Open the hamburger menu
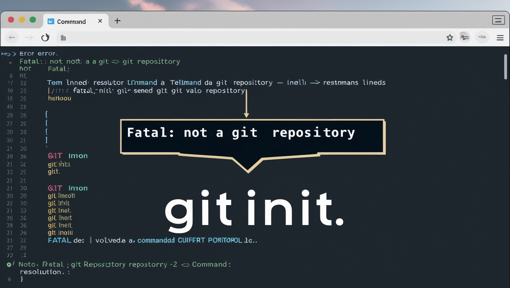The width and height of the screenshot is (510, 288). pos(500,38)
